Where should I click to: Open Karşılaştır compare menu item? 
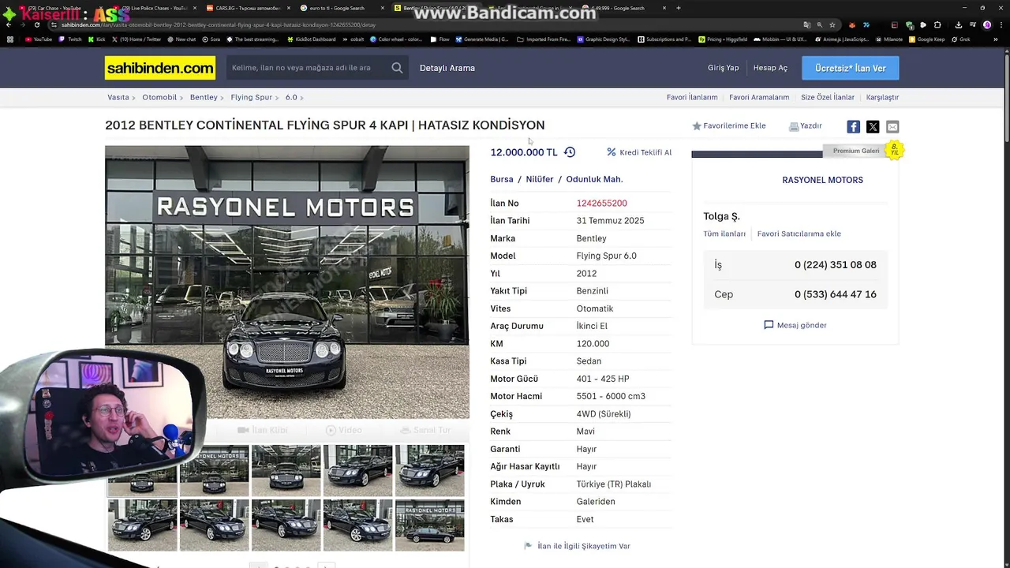coord(882,98)
